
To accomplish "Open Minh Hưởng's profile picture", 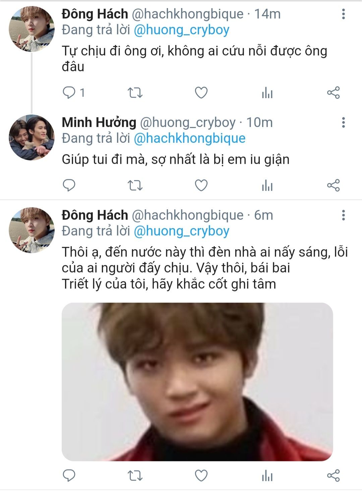I will click(x=32, y=137).
